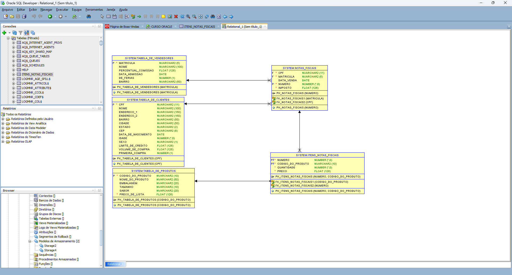Screen dimensions: 512x275
Task: Select the New Table tool
Action: 108,17
